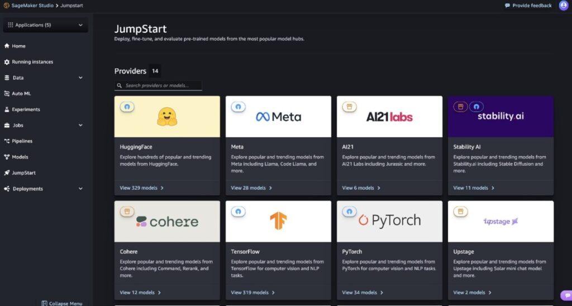Click the Deployments icon
Viewport: 572px width, 306px height.
tap(7, 189)
